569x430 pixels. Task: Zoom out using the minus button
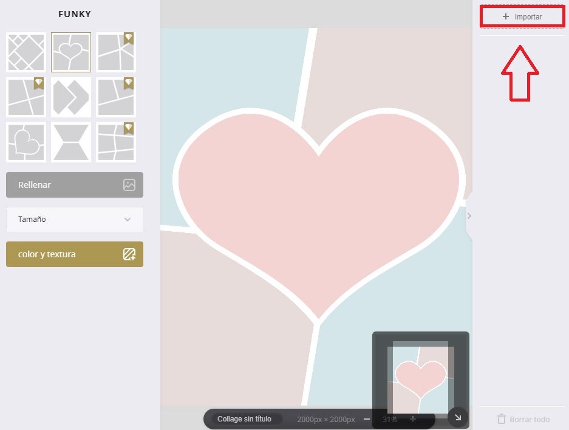pos(367,419)
